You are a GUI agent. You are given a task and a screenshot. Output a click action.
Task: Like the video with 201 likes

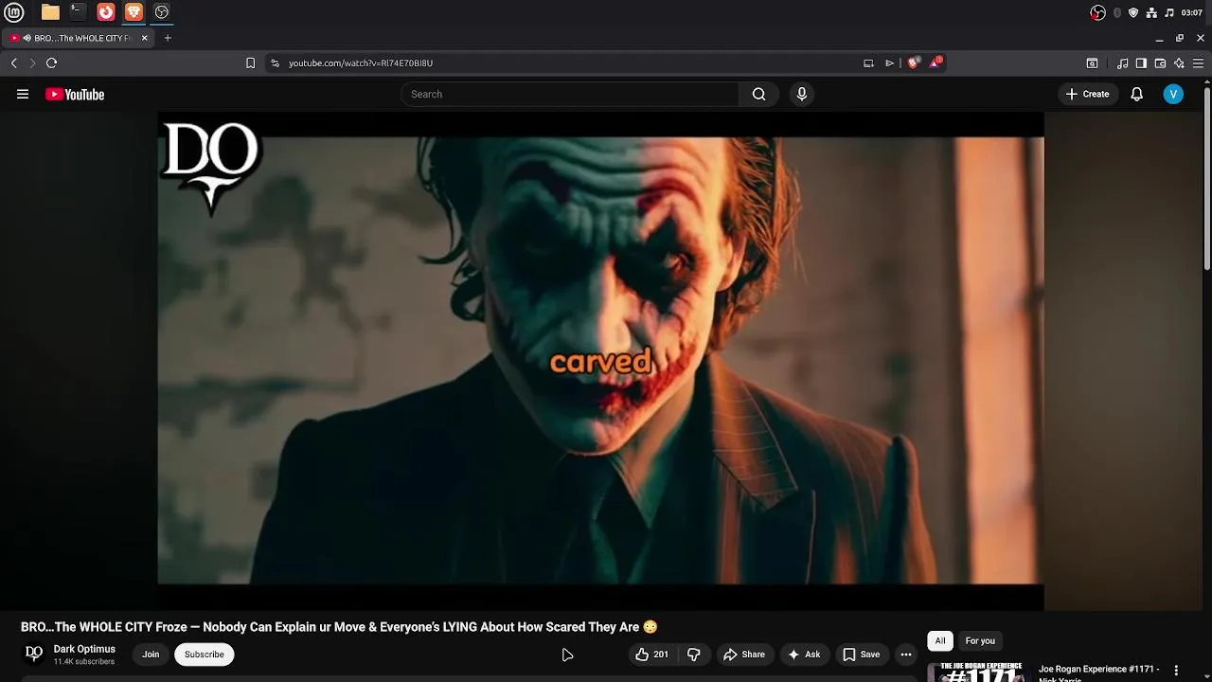(x=651, y=655)
